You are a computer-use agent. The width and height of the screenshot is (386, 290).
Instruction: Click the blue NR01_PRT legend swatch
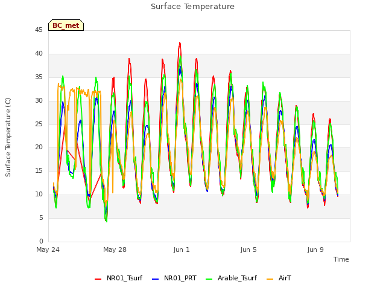click(x=156, y=279)
